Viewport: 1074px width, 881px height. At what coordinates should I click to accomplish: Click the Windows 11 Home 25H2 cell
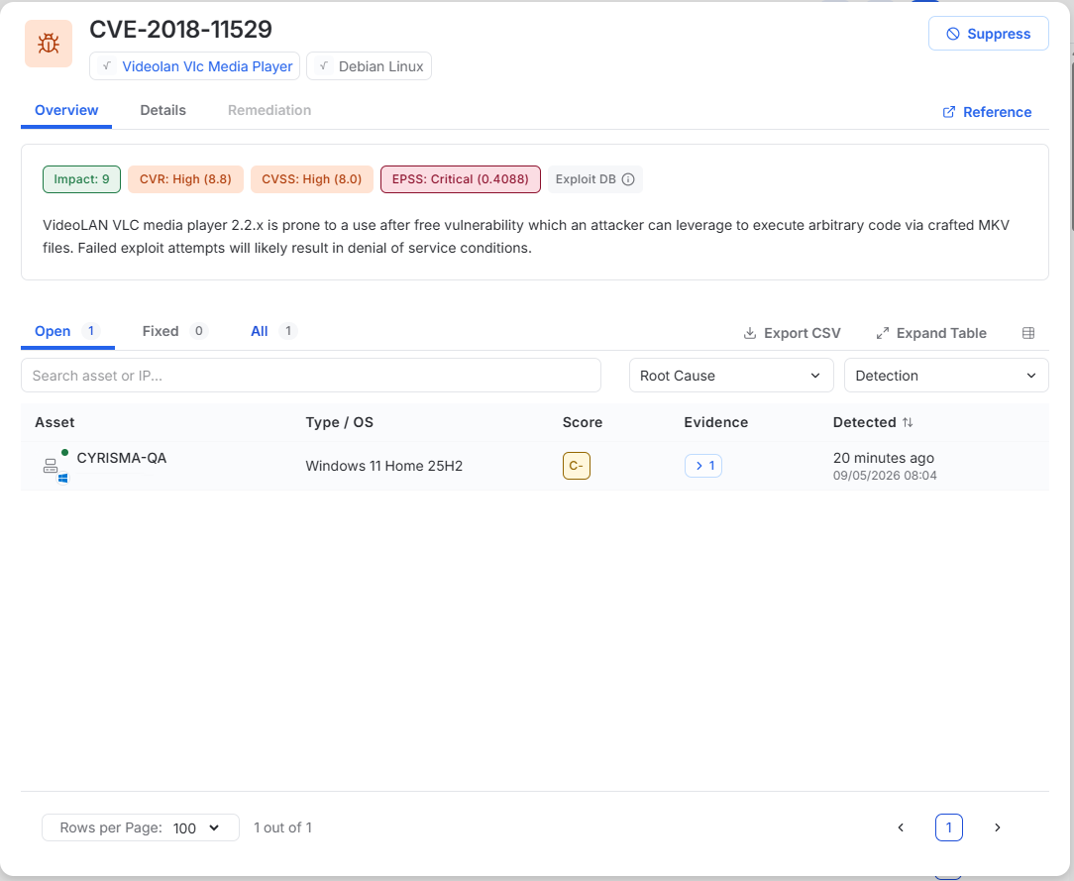pos(383,466)
